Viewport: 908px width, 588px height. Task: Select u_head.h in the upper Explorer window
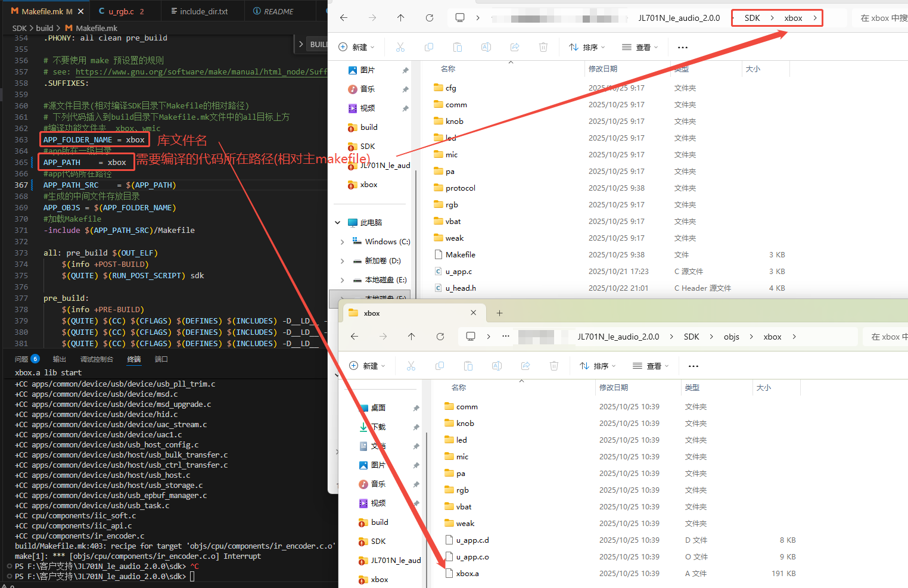pyautogui.click(x=461, y=288)
